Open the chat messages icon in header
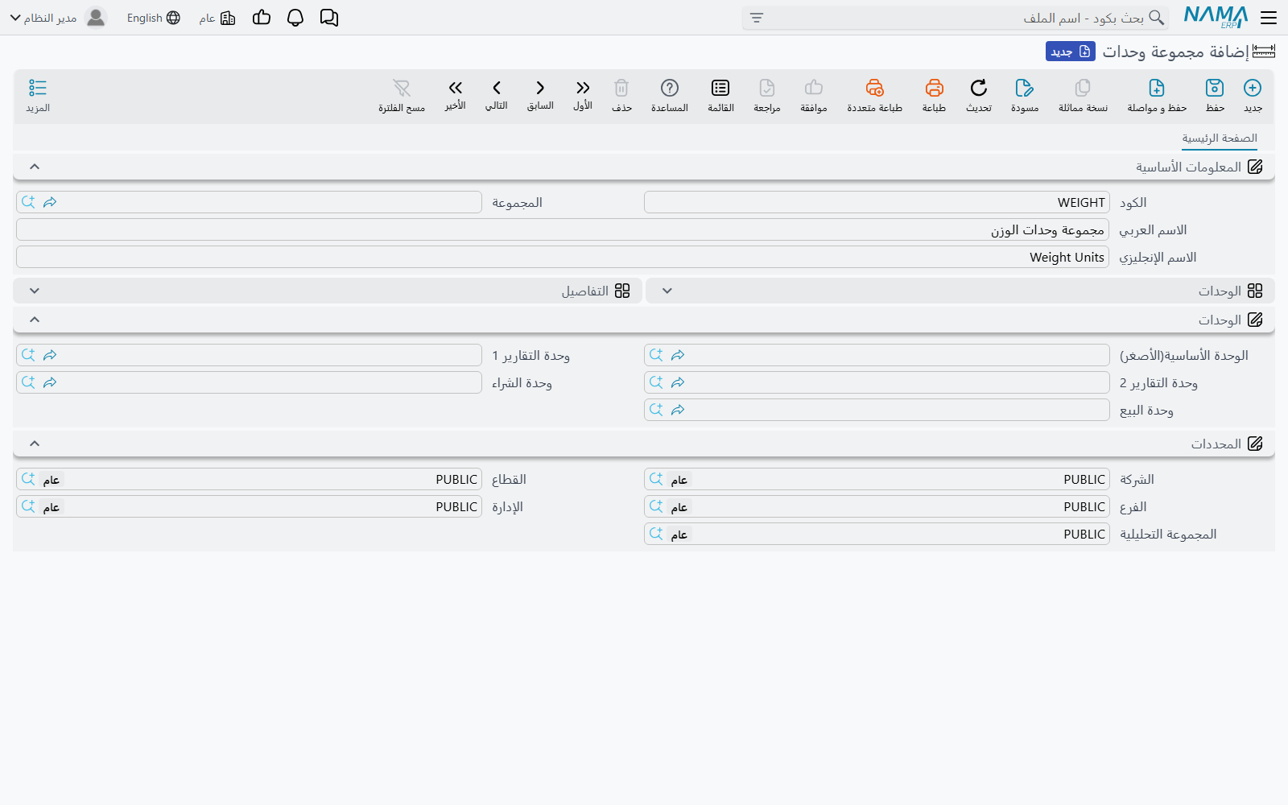 click(329, 18)
